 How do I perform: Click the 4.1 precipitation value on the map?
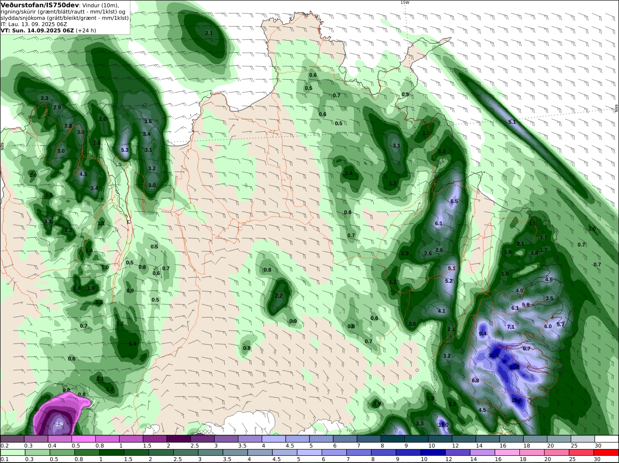tap(442, 311)
